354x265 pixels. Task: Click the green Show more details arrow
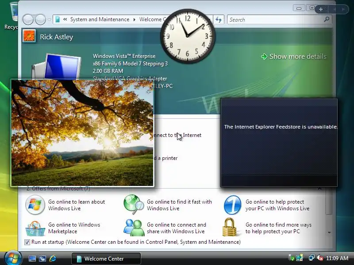click(x=264, y=57)
